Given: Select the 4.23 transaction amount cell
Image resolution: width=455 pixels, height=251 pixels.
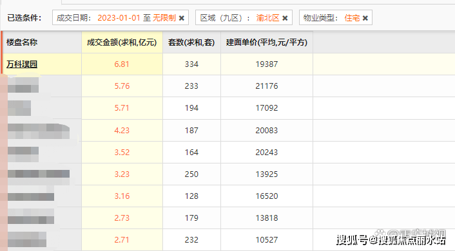Looking at the screenshot, I should (122, 131).
